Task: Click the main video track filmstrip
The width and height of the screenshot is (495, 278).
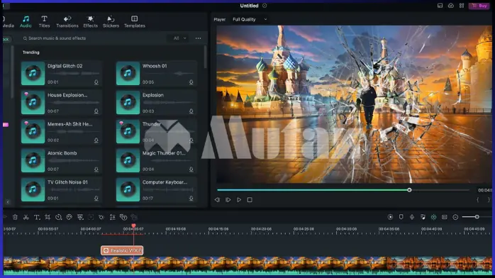Action: (247, 263)
